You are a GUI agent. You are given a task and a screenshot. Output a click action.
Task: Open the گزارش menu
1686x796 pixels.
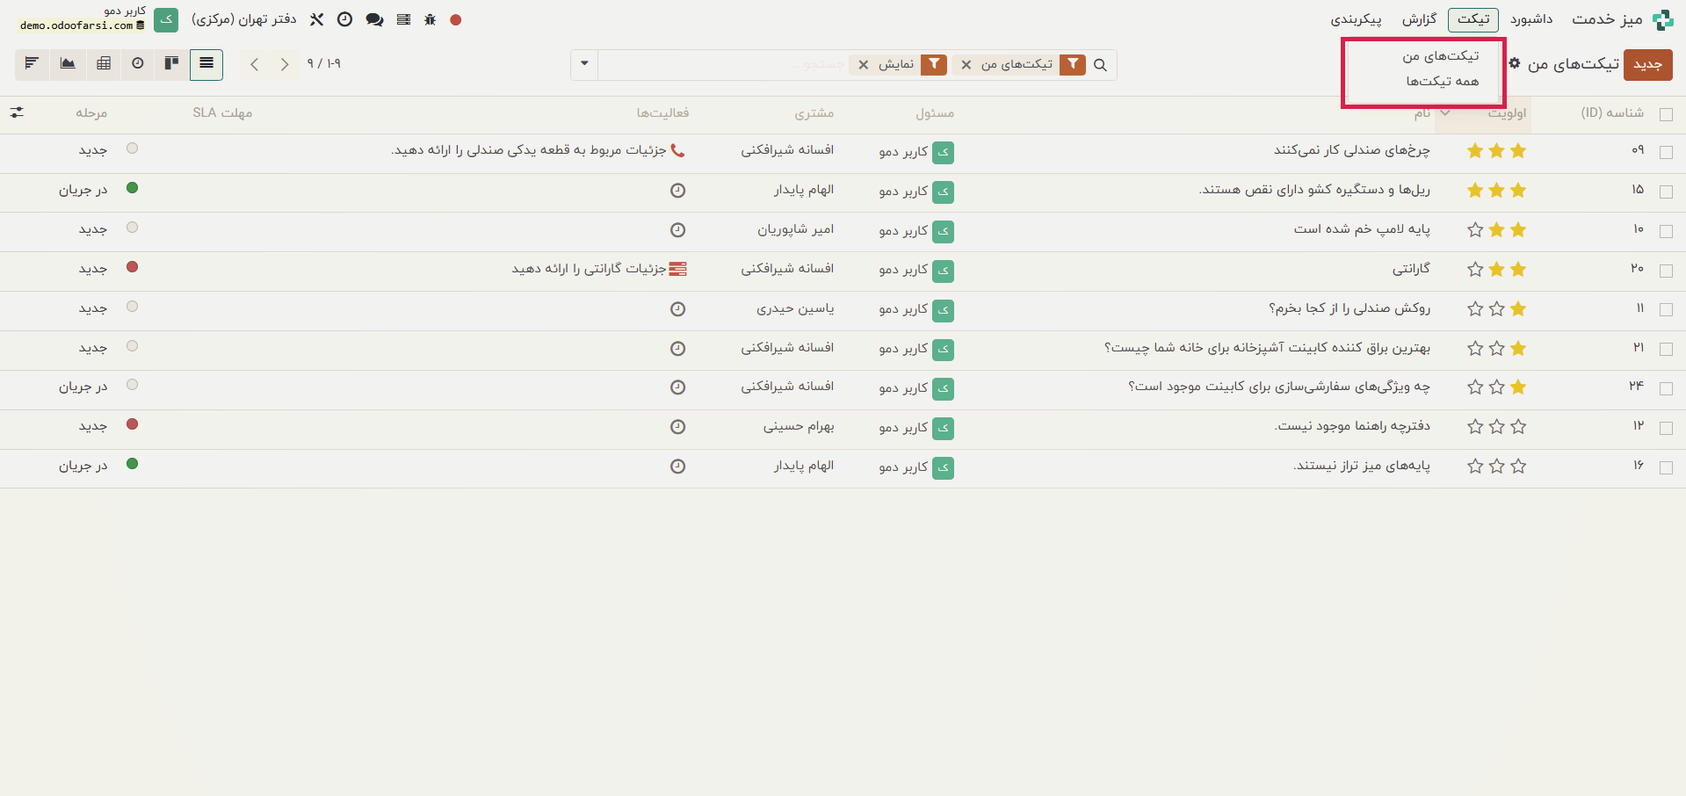click(1420, 19)
